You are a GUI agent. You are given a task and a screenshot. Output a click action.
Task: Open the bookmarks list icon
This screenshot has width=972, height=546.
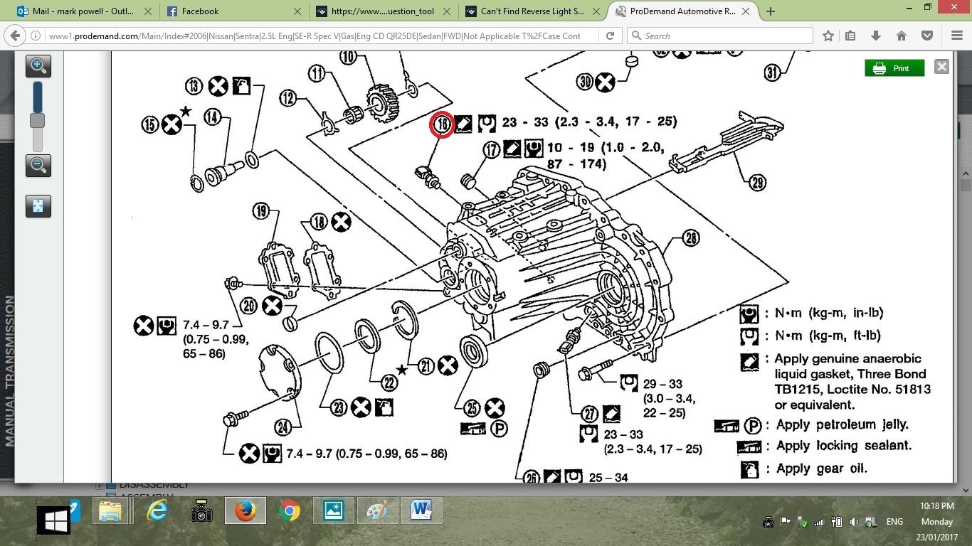pyautogui.click(x=850, y=36)
